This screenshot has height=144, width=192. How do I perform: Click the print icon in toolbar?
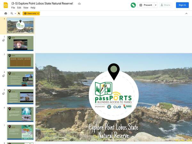[6, 13]
